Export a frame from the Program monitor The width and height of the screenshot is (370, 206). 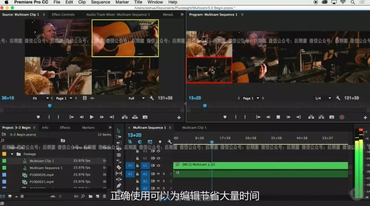point(332,117)
